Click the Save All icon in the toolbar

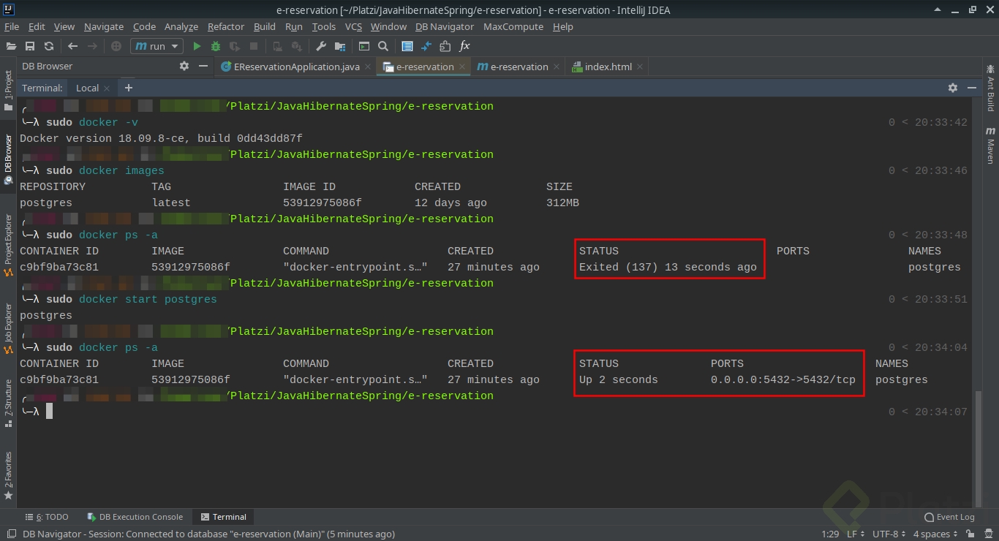point(30,46)
